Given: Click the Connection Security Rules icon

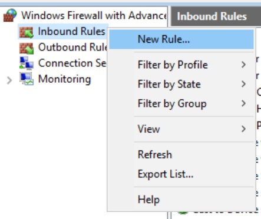Looking at the screenshot, I should point(27,63).
